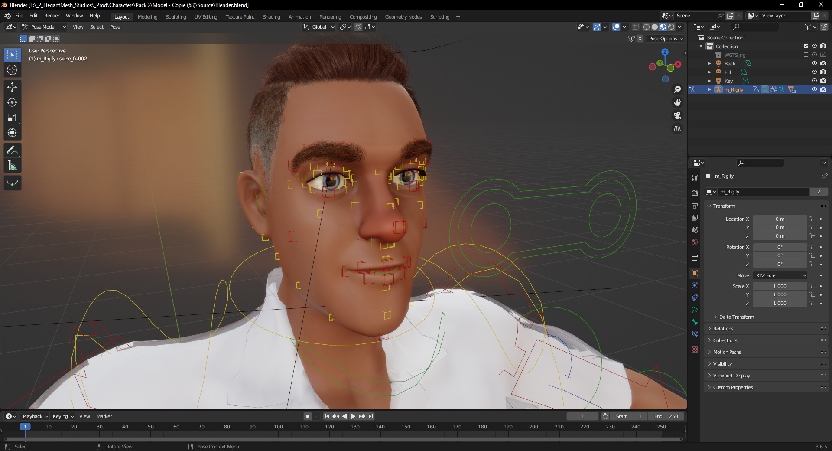Toggle X-ray display in the viewport header
Screen dimensions: 832x451
click(636, 27)
